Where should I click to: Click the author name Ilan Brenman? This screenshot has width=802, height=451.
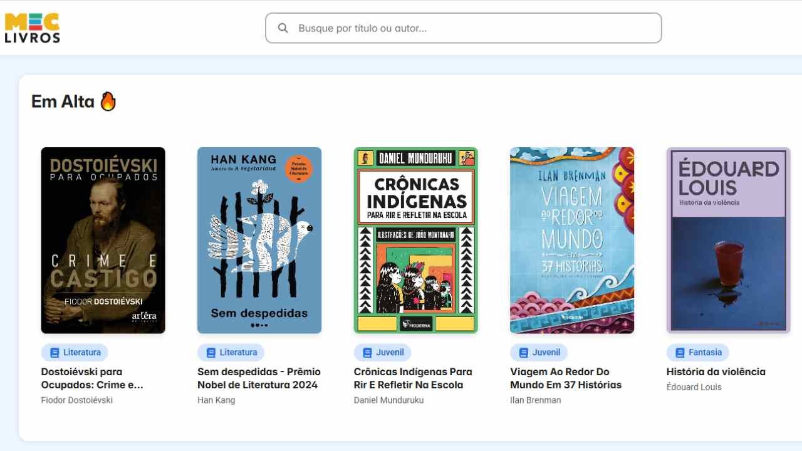click(536, 400)
